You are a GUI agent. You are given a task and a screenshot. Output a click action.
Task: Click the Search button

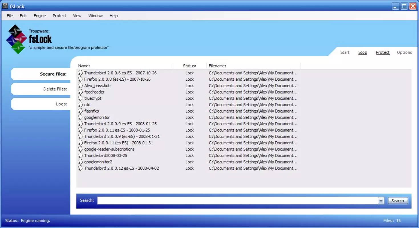398,201
